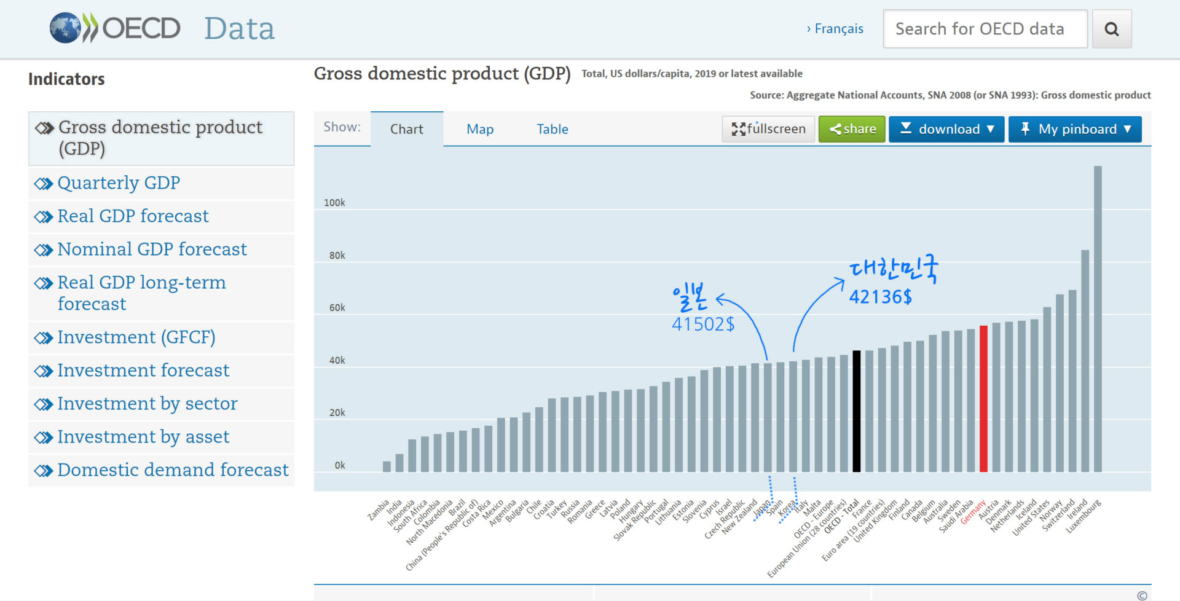
Task: Click the Indicators sidebar heading
Action: coord(66,79)
